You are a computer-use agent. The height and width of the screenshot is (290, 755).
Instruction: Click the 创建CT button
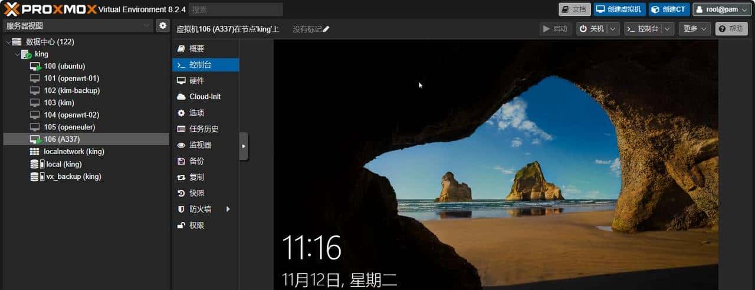669,9
